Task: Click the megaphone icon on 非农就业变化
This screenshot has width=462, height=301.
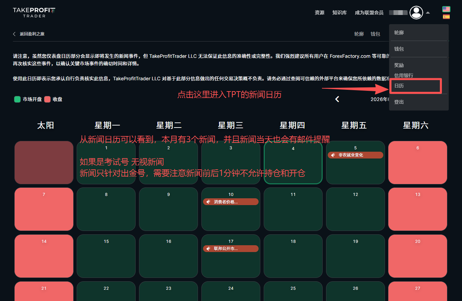Action: point(333,155)
